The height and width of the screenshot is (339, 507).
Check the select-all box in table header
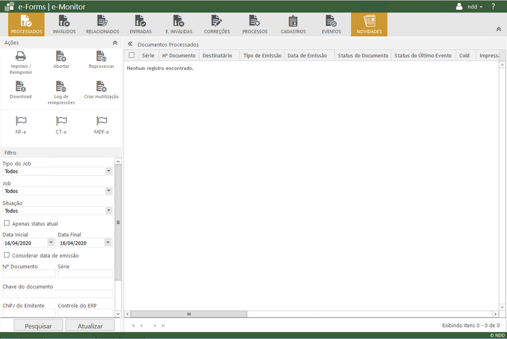[x=132, y=55]
